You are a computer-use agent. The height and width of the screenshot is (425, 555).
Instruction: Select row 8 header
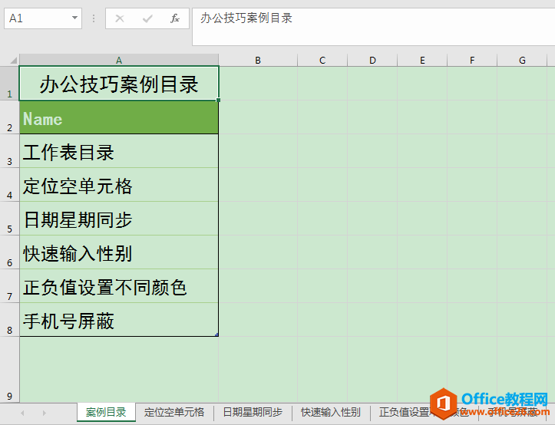point(9,320)
